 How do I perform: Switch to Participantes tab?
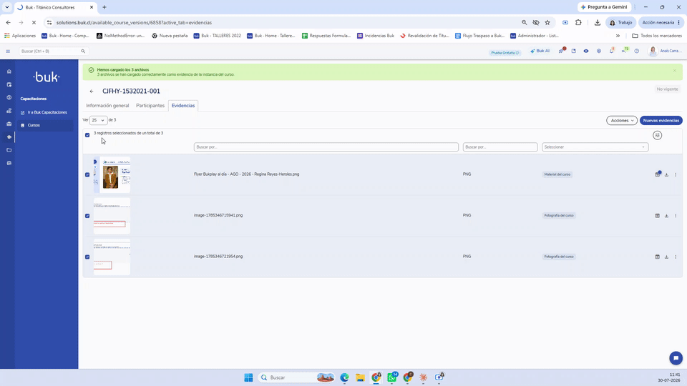click(150, 106)
